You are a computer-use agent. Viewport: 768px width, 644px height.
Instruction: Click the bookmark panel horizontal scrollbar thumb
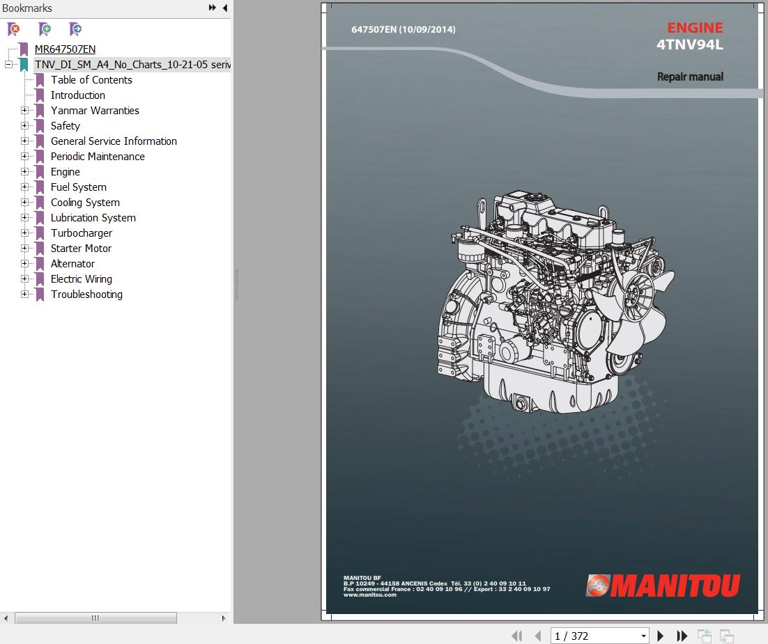[95, 618]
